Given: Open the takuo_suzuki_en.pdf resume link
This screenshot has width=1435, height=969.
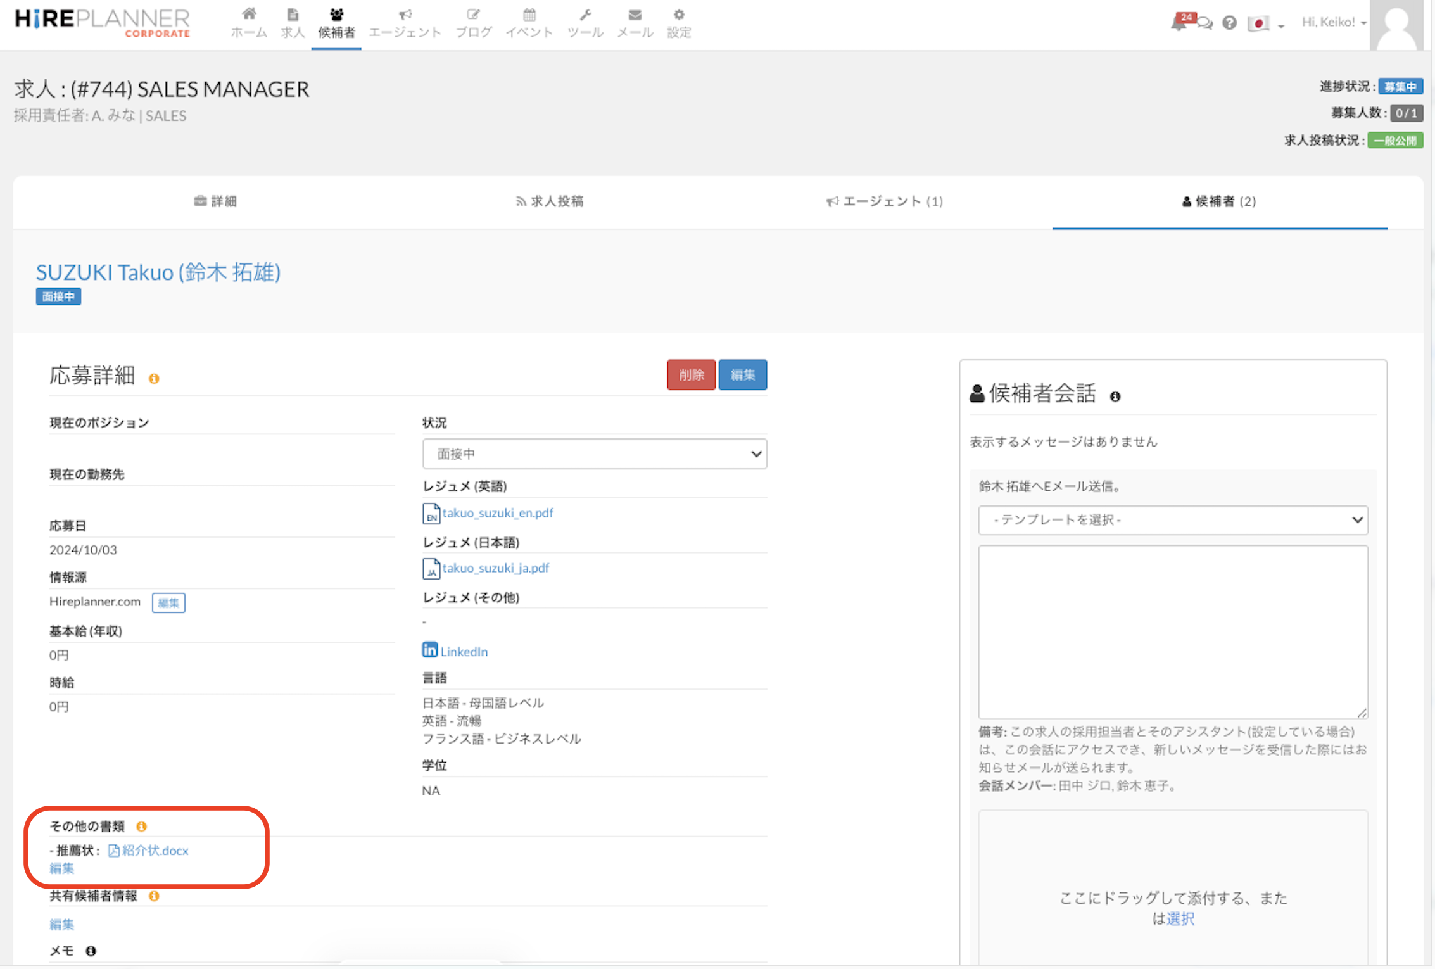Looking at the screenshot, I should point(497,513).
